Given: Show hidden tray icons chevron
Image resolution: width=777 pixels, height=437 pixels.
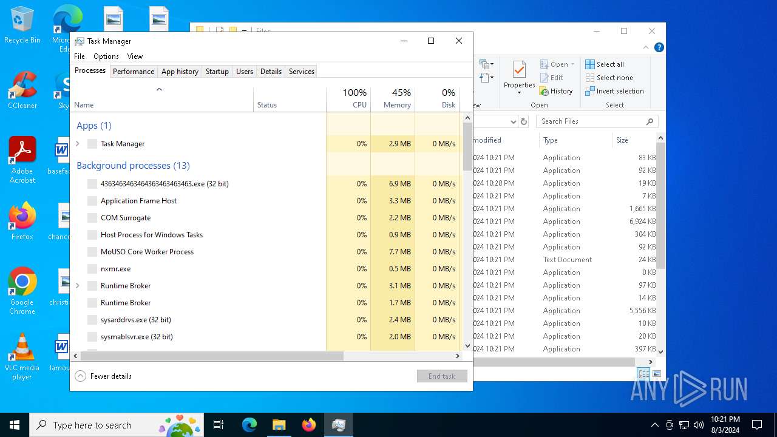Looking at the screenshot, I should click(654, 425).
